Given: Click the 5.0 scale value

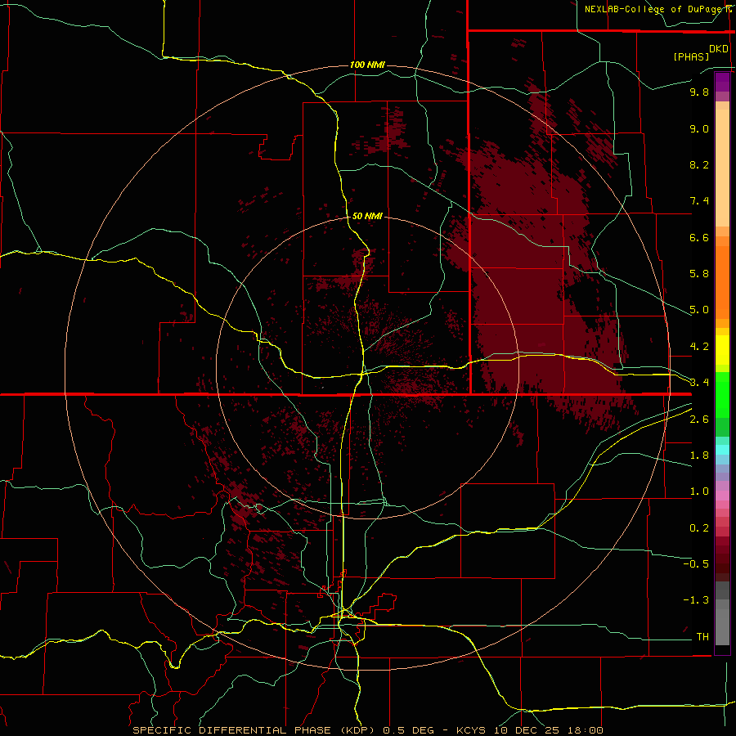Looking at the screenshot, I should 699,310.
